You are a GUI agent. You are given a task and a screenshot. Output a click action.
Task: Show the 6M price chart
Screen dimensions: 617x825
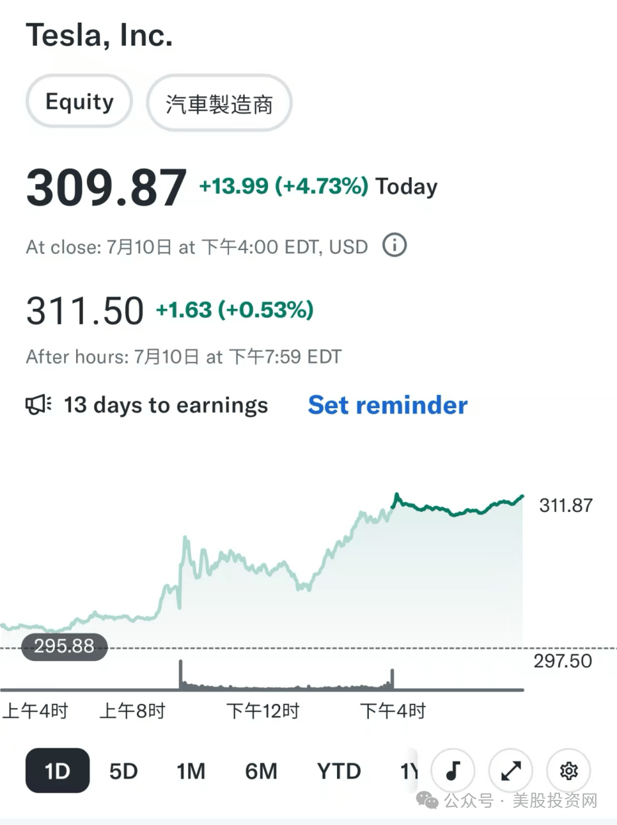tap(261, 771)
